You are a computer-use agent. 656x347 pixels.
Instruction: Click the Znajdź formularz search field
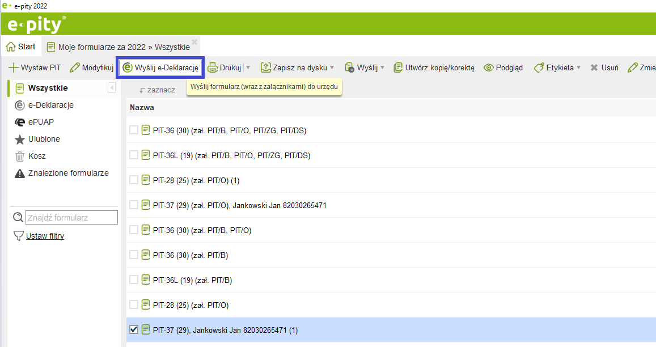(71, 217)
